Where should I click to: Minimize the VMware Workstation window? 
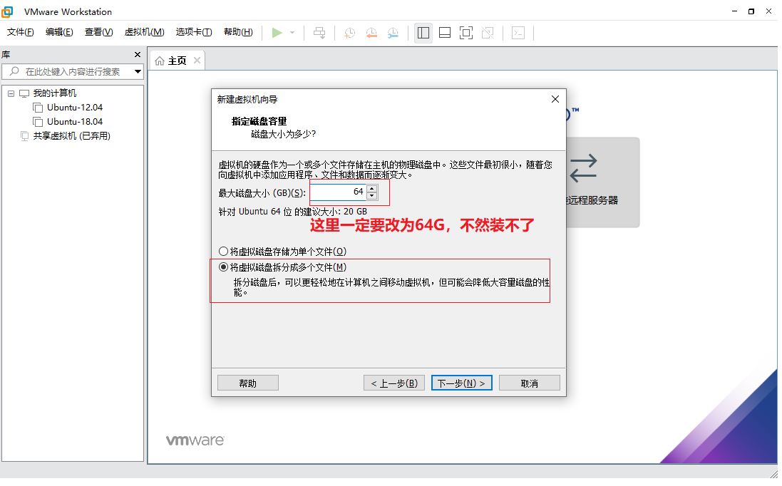(735, 11)
